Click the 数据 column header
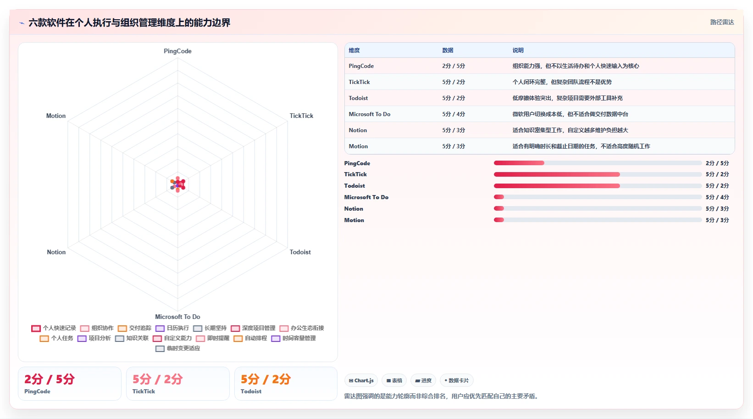753x419 pixels. (x=448, y=50)
